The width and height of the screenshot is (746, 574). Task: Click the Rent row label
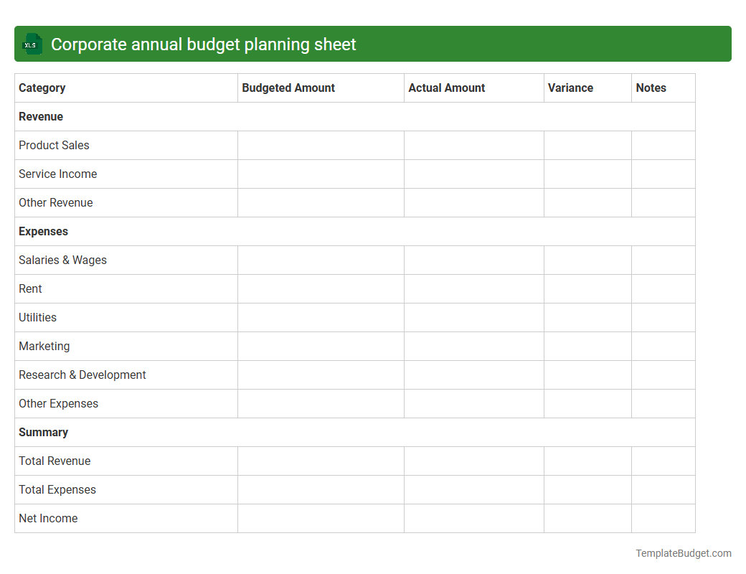click(30, 288)
